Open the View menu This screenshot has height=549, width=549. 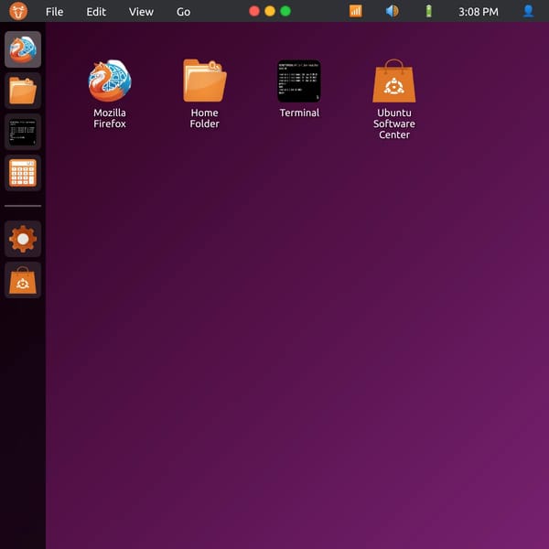[141, 12]
